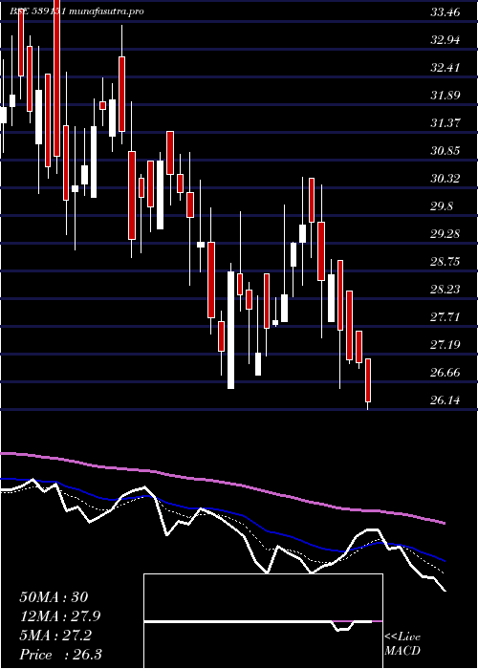This screenshot has width=478, height=669.
Task: Select the 32.94 price level label
Action: [445, 40]
